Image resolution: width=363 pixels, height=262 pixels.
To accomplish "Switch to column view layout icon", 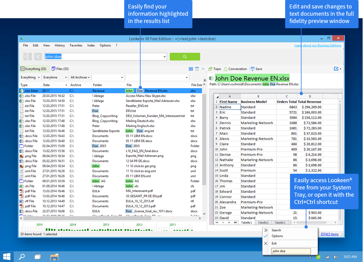I will tap(191, 69).
